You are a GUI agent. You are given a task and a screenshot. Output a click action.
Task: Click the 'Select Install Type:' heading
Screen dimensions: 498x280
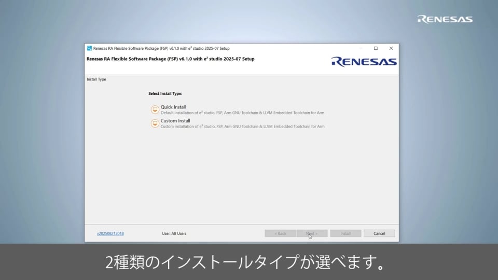pos(165,93)
